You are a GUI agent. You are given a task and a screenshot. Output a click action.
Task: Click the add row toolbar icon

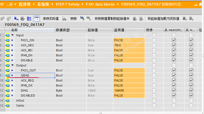pyautogui.click(x=8, y=19)
